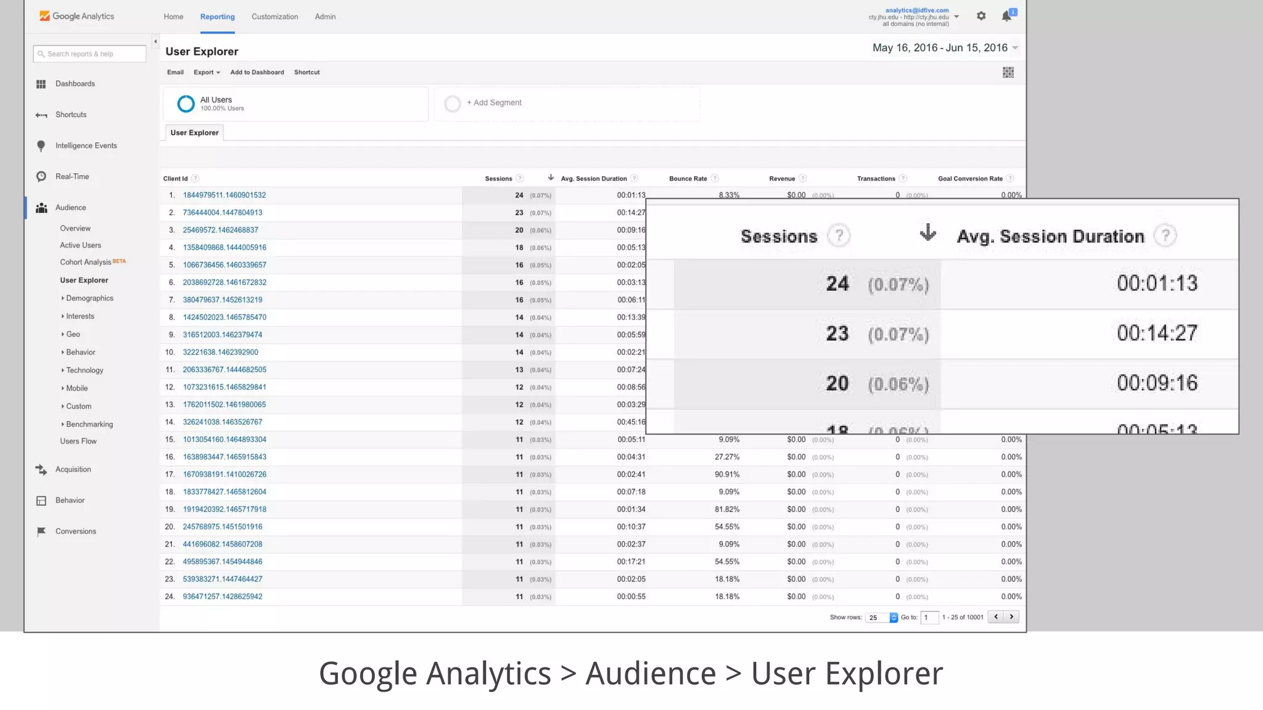Open the Export dropdown
1263x710 pixels.
207,73
